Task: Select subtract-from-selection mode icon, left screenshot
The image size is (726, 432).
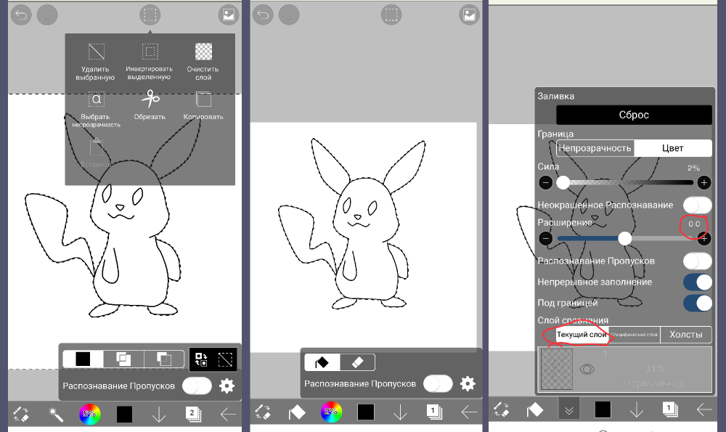Action: 164,359
